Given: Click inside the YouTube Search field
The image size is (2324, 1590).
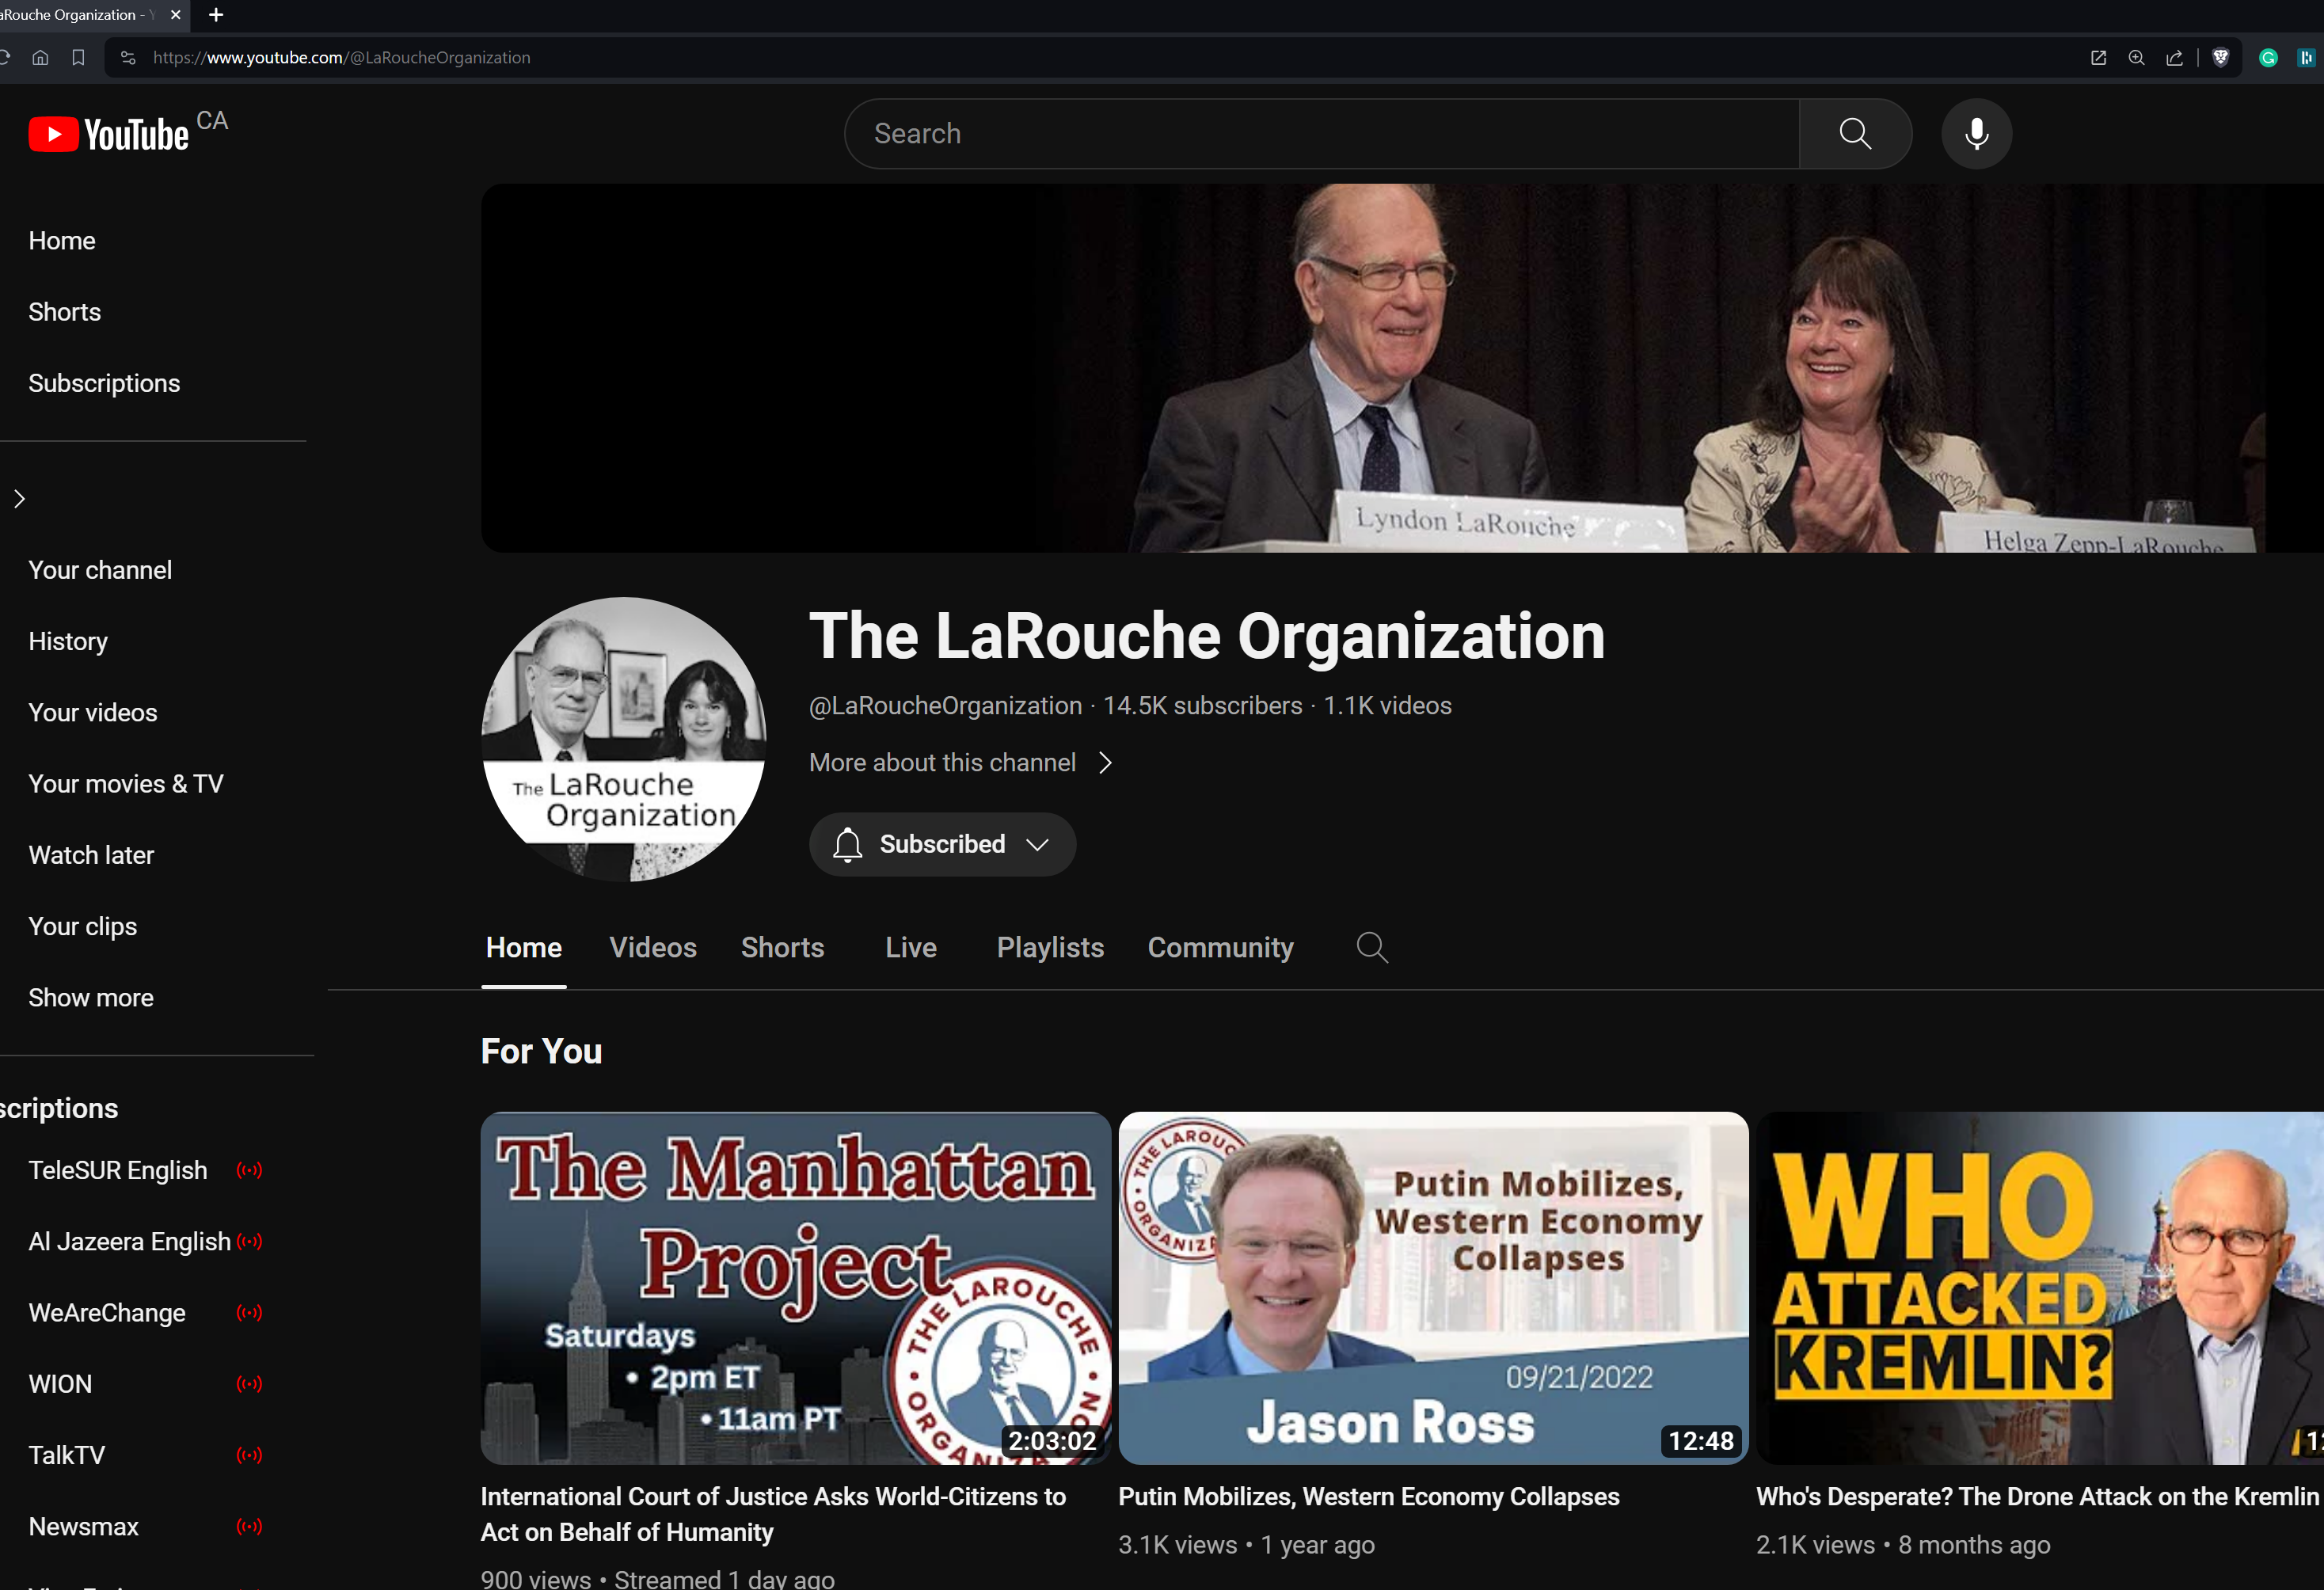Looking at the screenshot, I should coord(1322,134).
